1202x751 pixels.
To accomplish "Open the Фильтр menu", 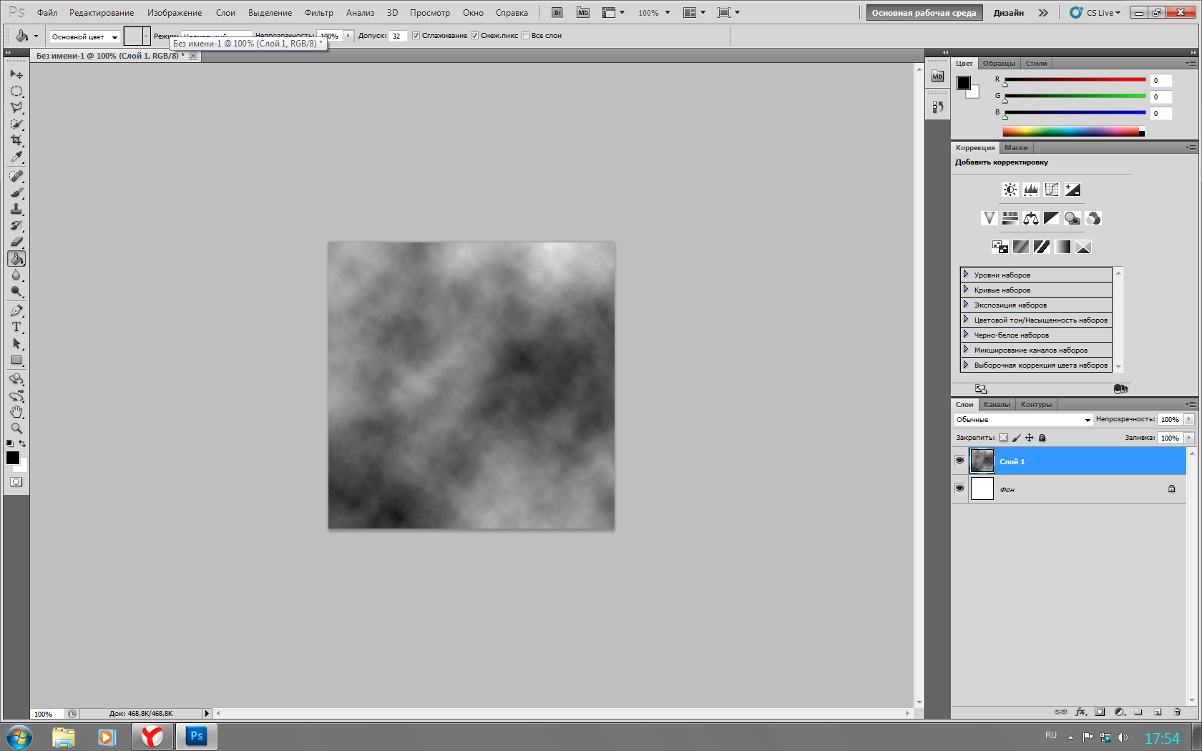I will (x=319, y=13).
